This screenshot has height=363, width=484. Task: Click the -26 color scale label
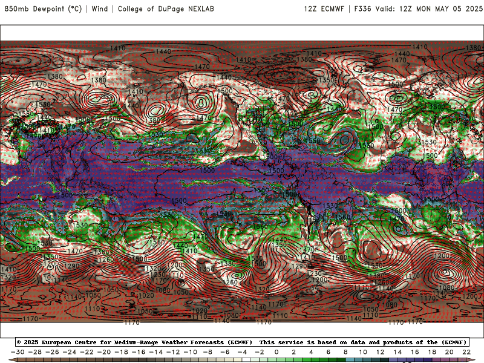pos(52,352)
